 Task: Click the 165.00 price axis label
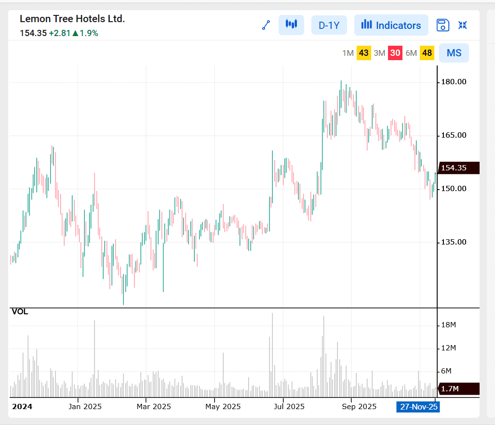tap(454, 135)
